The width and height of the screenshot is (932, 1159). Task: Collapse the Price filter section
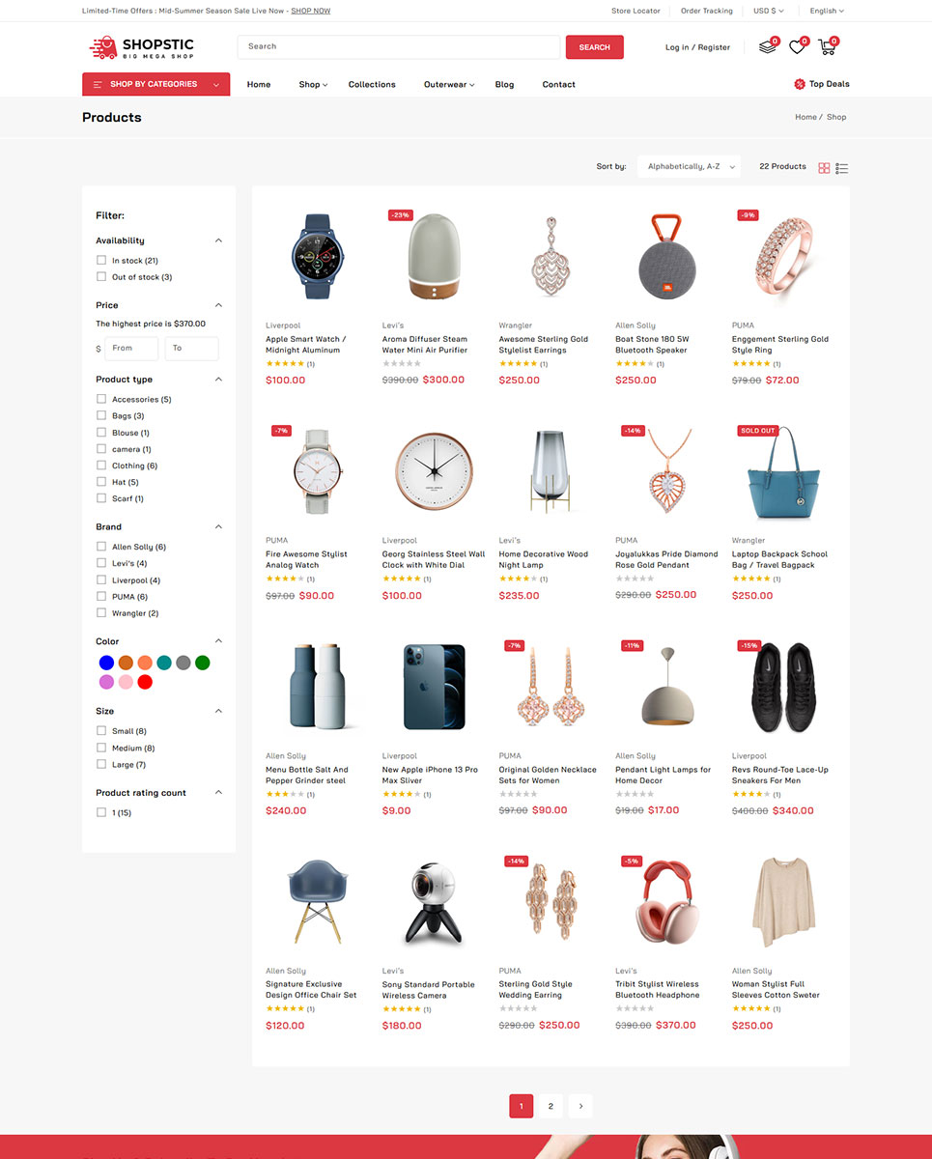pos(218,305)
